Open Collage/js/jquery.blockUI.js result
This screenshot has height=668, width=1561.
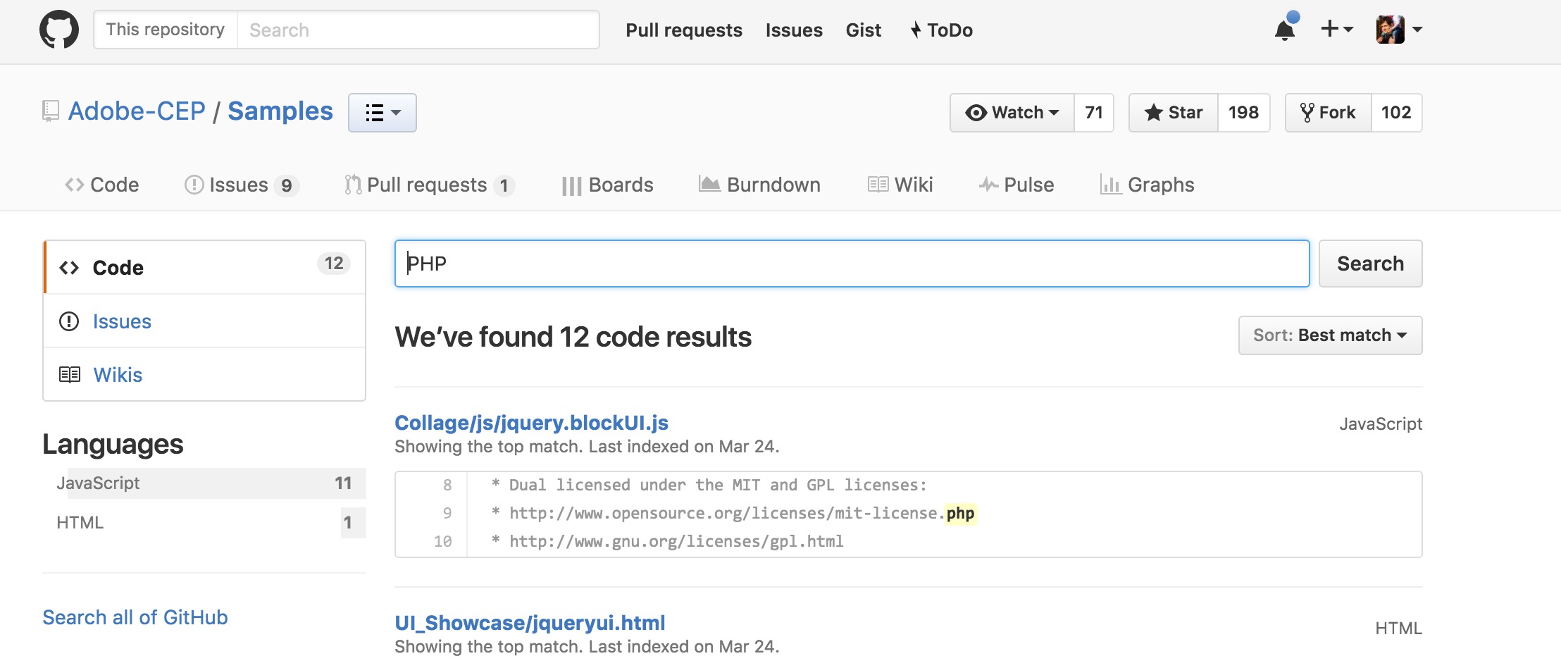tap(531, 423)
